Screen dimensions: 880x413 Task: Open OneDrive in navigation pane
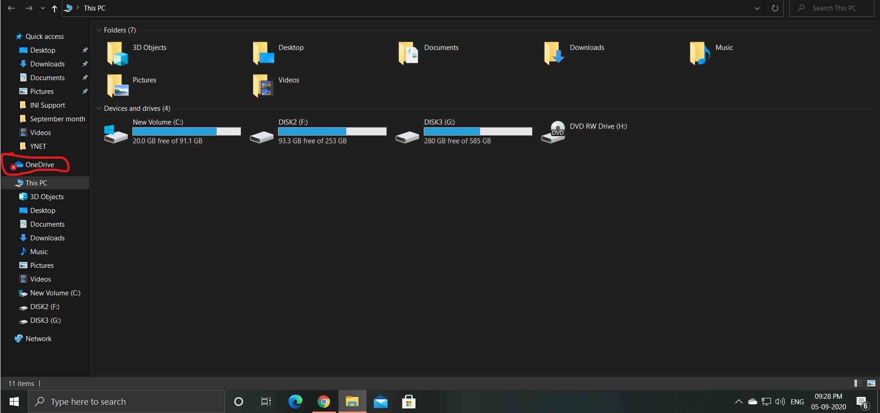coord(39,165)
